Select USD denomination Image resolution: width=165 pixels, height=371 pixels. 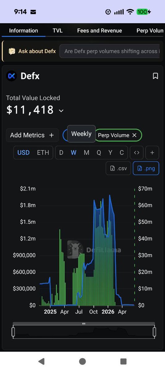click(23, 153)
